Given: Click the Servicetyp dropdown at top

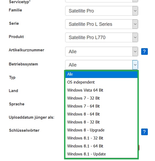Looking at the screenshot, I should [x=102, y=1].
